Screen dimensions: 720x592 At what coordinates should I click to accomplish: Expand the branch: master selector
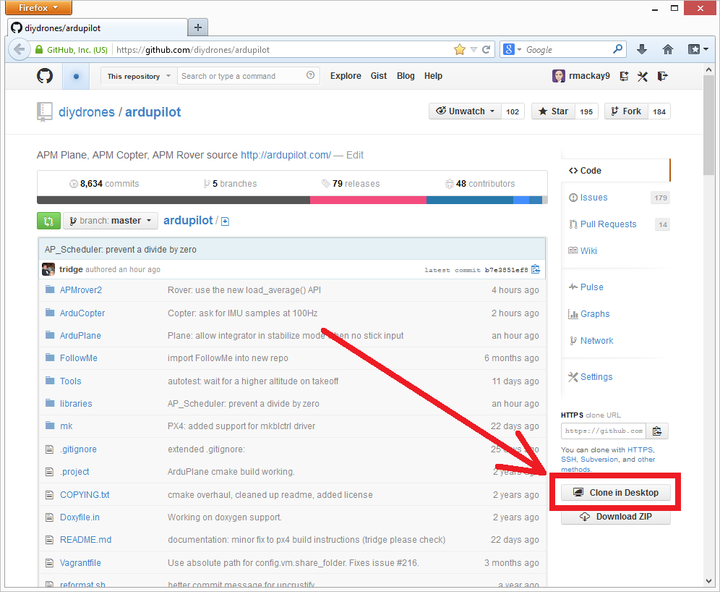coord(110,221)
